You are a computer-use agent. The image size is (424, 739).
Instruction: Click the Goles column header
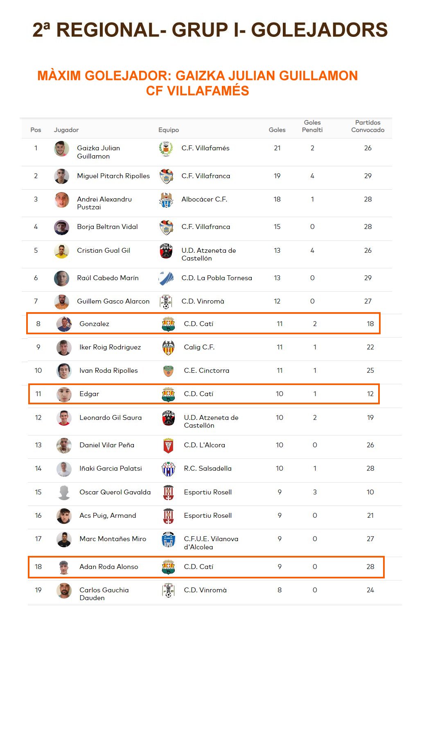[277, 130]
